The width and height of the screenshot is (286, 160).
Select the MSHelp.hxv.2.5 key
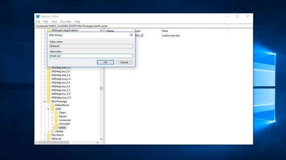61,94
